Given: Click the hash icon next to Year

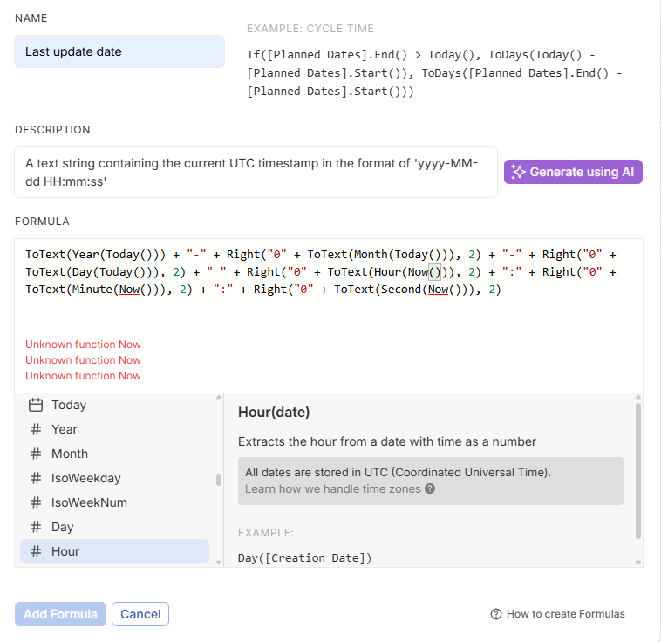Looking at the screenshot, I should tap(36, 429).
